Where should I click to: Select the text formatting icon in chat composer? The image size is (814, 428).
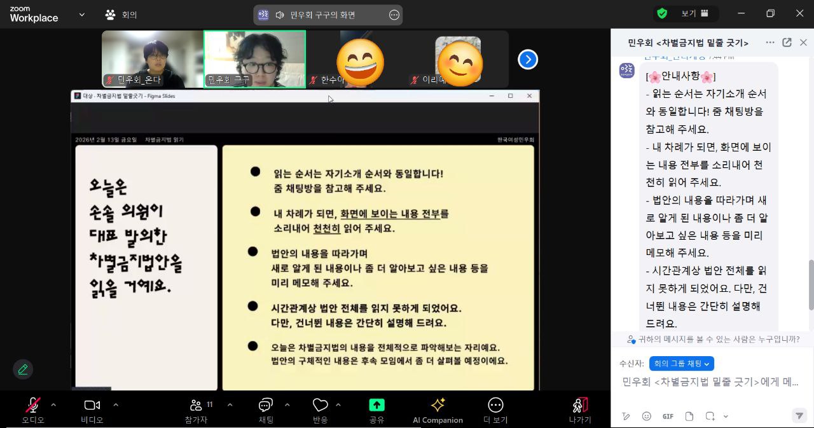pos(626,416)
